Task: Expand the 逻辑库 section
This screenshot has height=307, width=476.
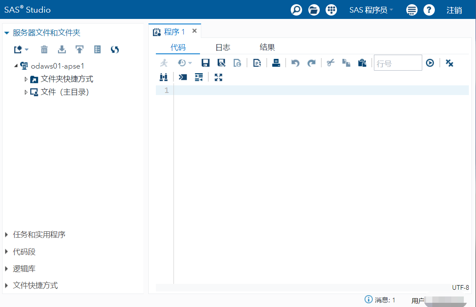Action: tap(6, 269)
